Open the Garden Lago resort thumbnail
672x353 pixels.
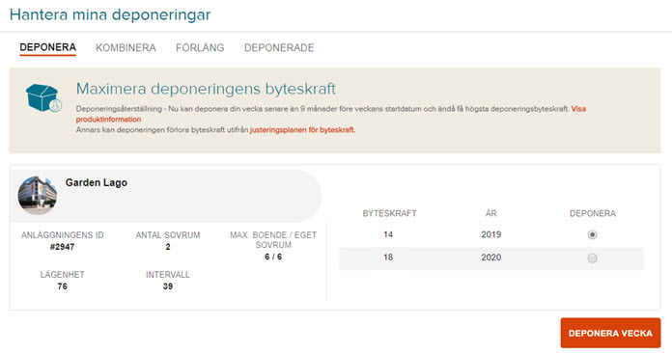[x=38, y=195]
